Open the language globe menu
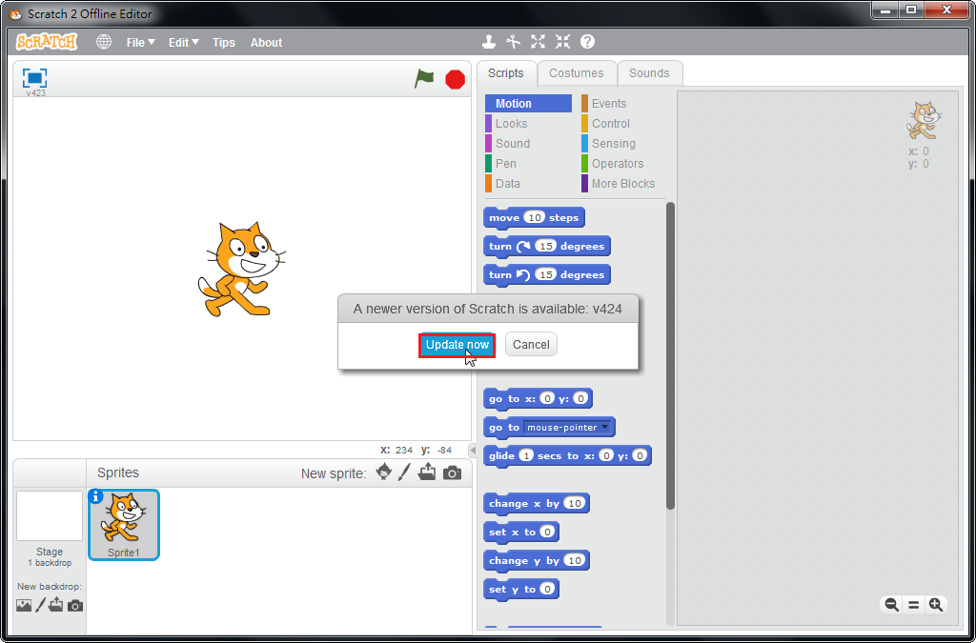 point(104,42)
